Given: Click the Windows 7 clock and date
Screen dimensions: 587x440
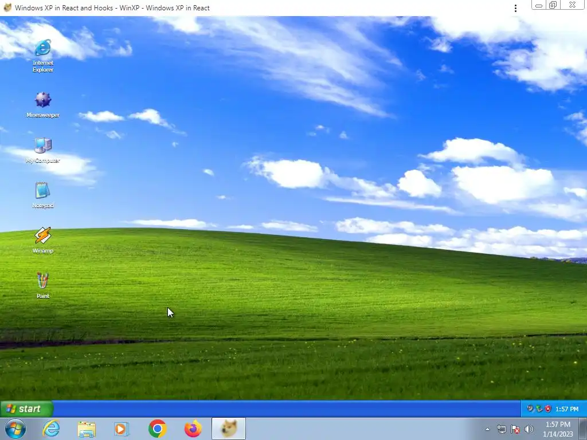Looking at the screenshot, I should [x=558, y=429].
